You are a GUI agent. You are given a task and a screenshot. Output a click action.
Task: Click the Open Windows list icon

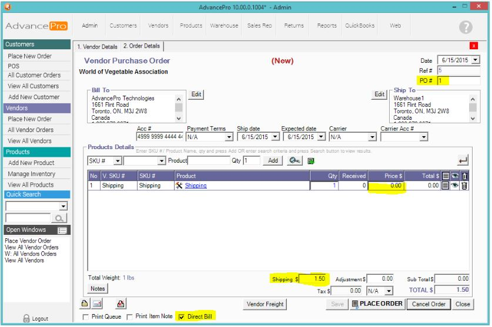(61, 231)
